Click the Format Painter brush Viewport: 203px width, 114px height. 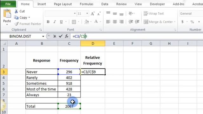click(x=16, y=24)
